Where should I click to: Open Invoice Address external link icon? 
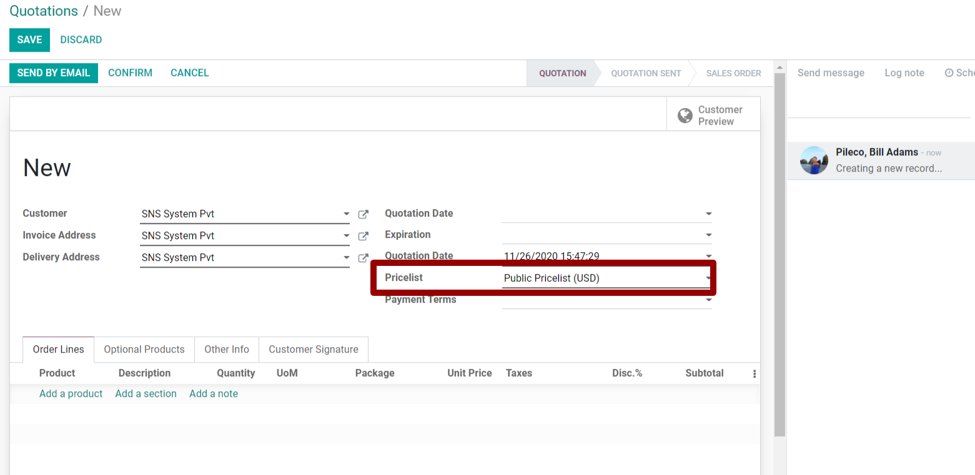pos(363,236)
